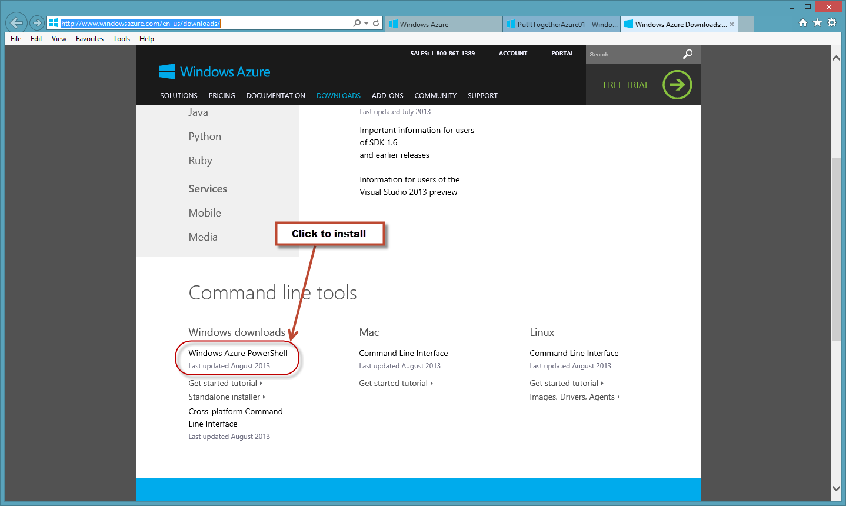Open the address bar dropdown arrow
The width and height of the screenshot is (846, 506).
(x=366, y=24)
